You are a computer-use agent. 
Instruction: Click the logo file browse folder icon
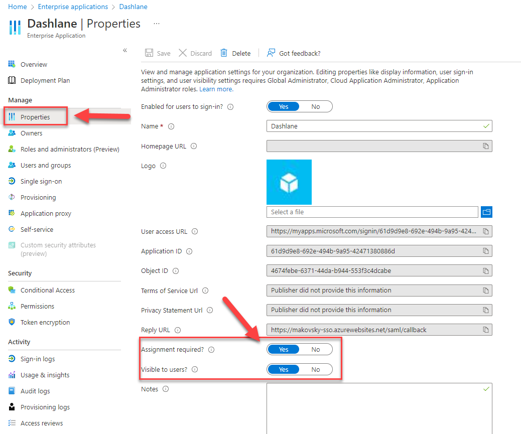click(x=486, y=212)
